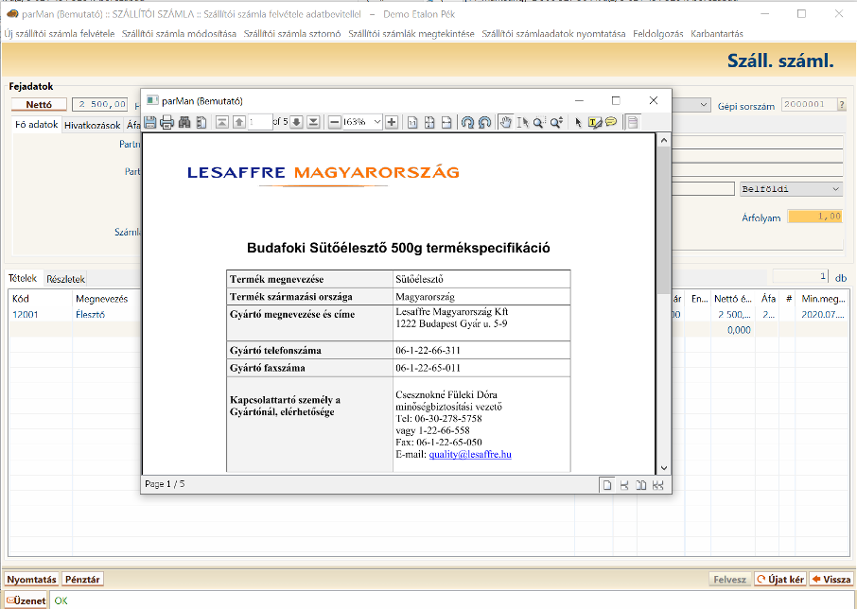Go to the next PDF page

point(296,122)
